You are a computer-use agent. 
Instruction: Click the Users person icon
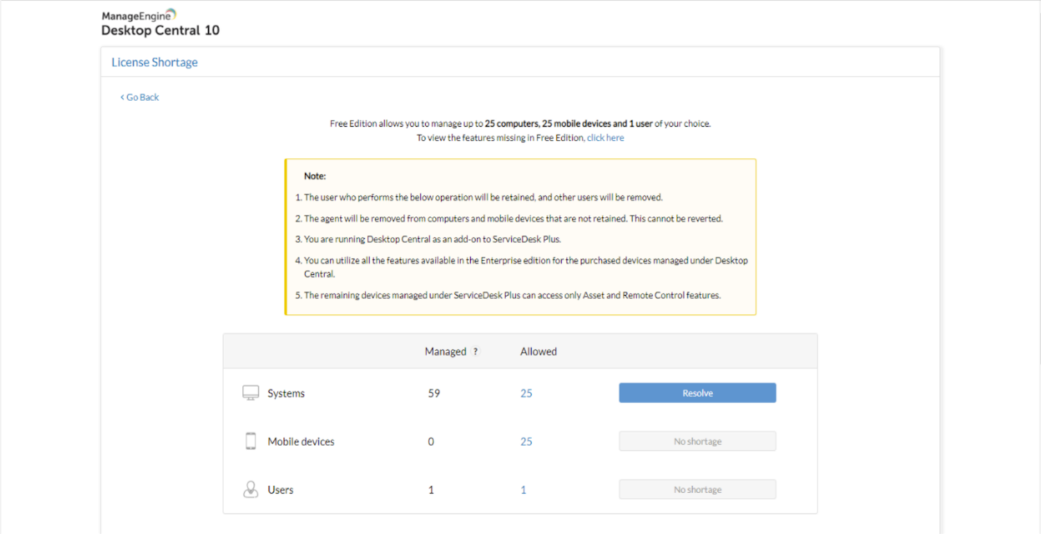click(x=250, y=490)
